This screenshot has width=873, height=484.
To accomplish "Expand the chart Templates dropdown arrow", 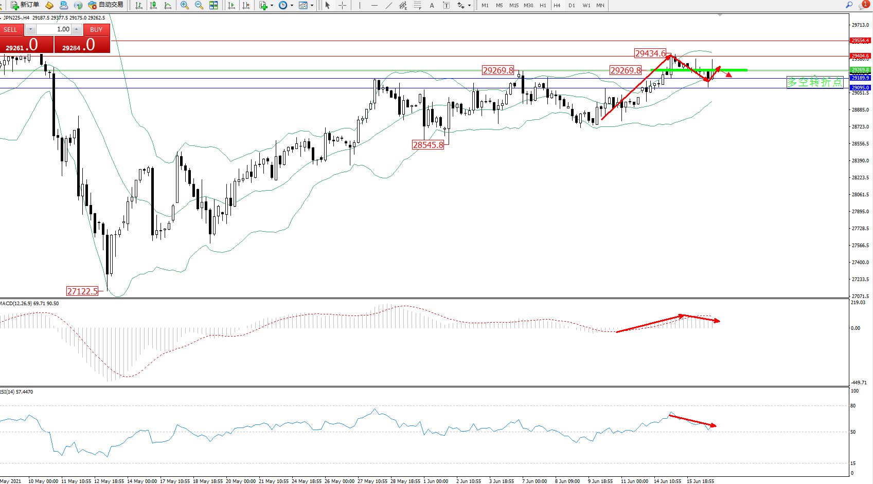I will pos(312,6).
